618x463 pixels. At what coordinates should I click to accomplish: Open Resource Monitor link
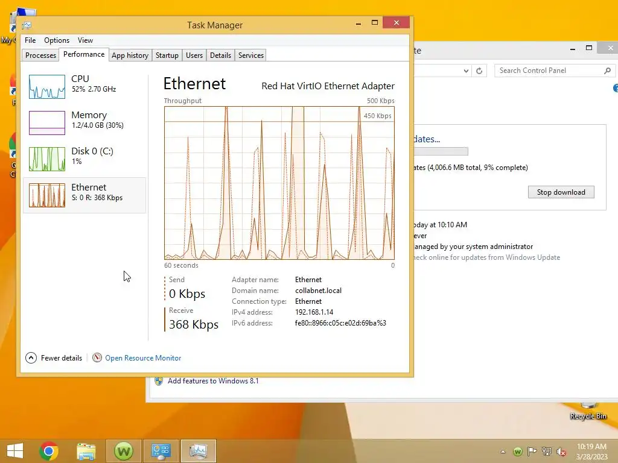pos(143,358)
